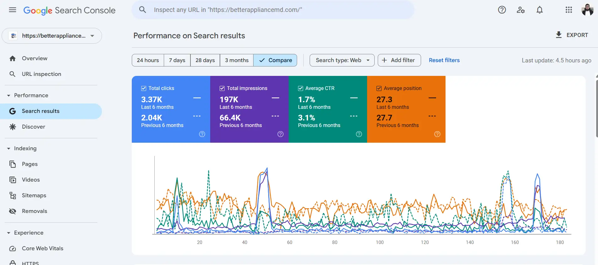Image resolution: width=598 pixels, height=265 pixels.
Task: Open the notifications bell
Action: click(x=539, y=10)
